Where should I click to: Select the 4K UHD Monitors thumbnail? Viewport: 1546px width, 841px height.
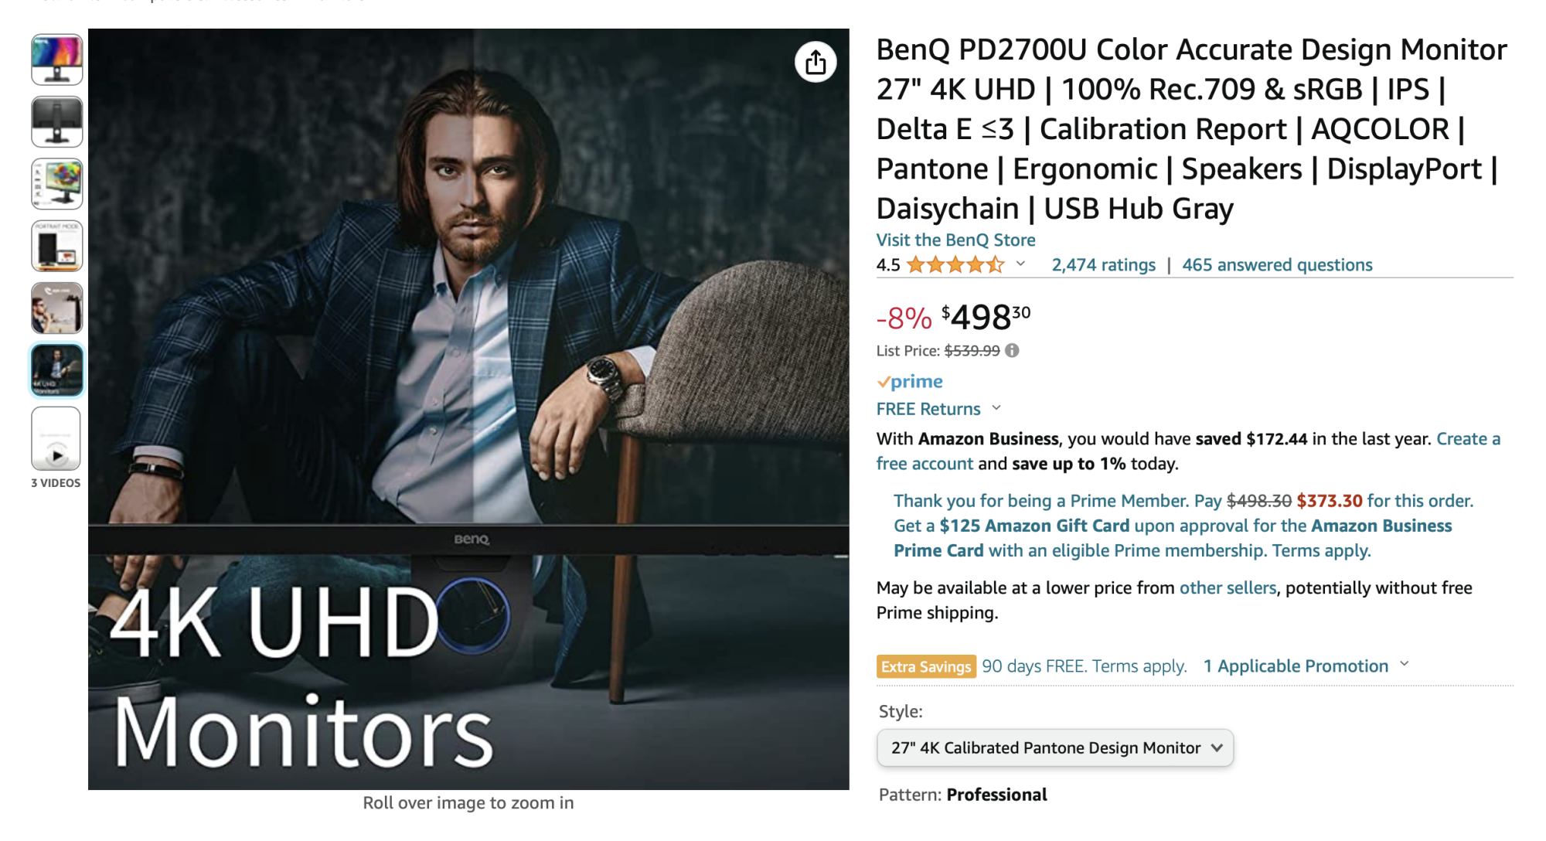point(57,370)
